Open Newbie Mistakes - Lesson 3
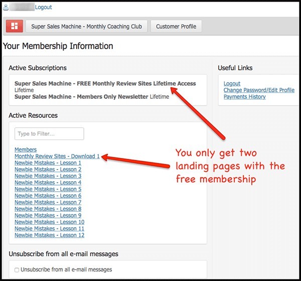301x281 pixels. point(48,176)
